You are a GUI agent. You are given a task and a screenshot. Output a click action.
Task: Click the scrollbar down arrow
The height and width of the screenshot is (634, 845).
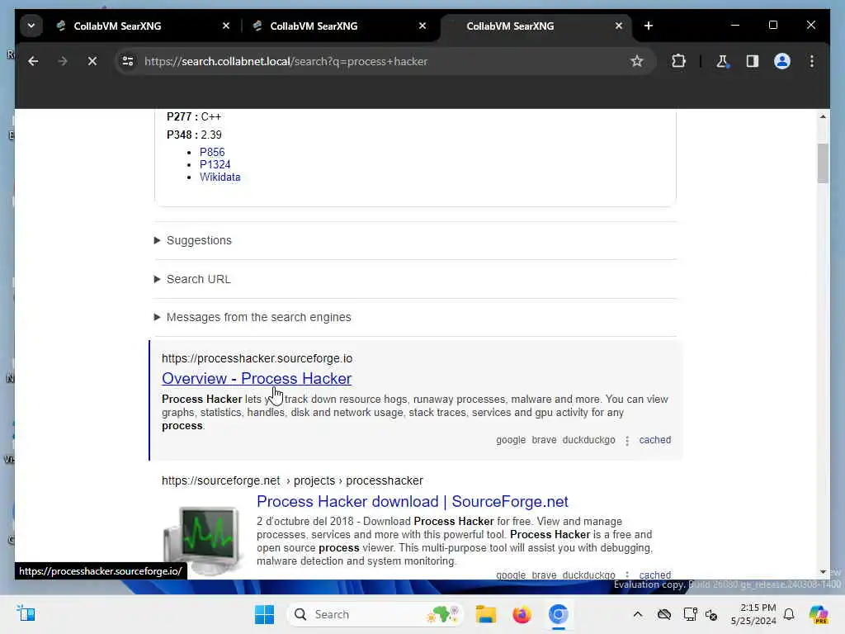[x=823, y=571]
